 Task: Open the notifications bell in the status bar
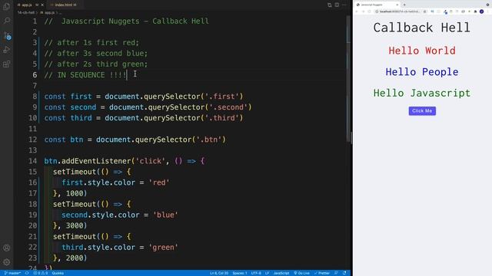click(x=344, y=273)
